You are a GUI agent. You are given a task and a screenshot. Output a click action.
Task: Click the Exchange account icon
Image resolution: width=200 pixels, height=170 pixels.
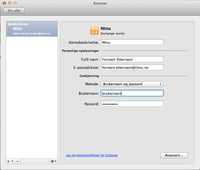(x=94, y=30)
